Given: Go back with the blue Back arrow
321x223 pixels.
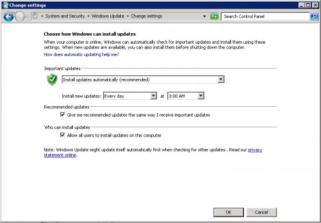Looking at the screenshot, I should coord(9,16).
